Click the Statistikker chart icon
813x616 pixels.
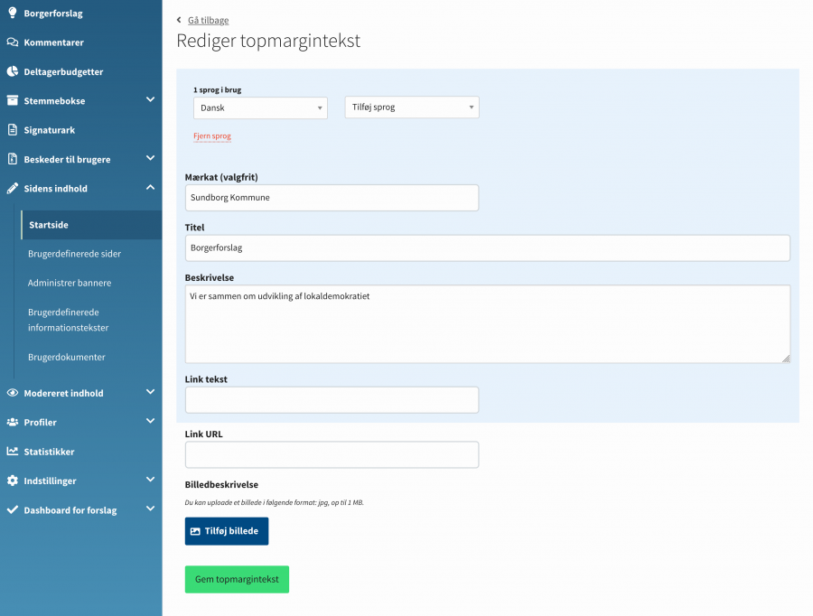point(12,452)
